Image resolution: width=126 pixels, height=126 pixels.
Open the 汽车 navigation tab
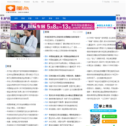(37, 19)
